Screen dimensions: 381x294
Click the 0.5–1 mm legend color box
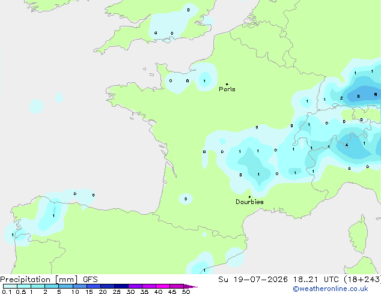tap(24, 286)
